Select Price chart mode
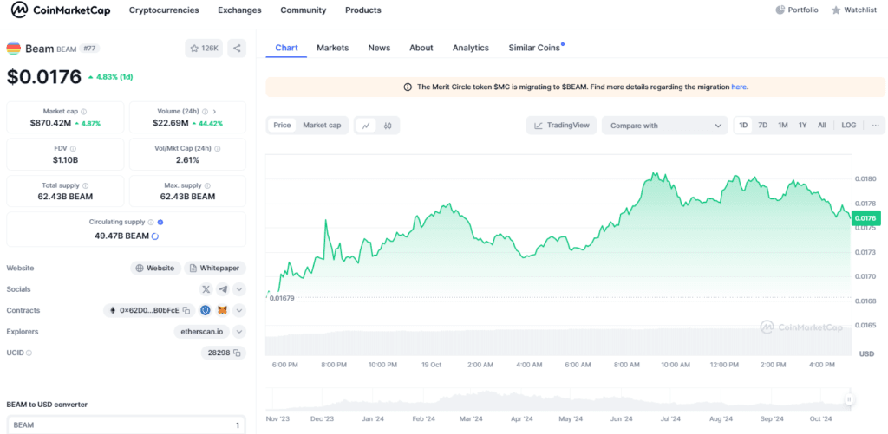This screenshot has height=434, width=888. point(282,125)
